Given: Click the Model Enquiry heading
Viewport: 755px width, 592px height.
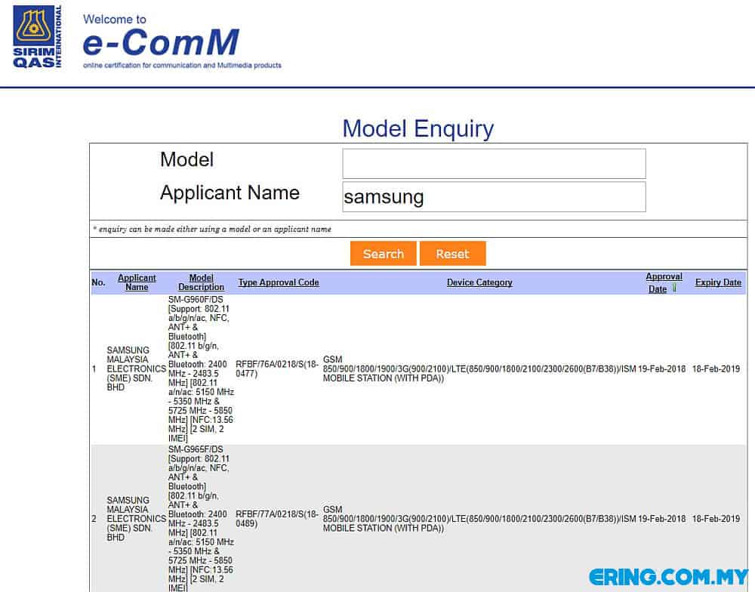Looking at the screenshot, I should 418,128.
